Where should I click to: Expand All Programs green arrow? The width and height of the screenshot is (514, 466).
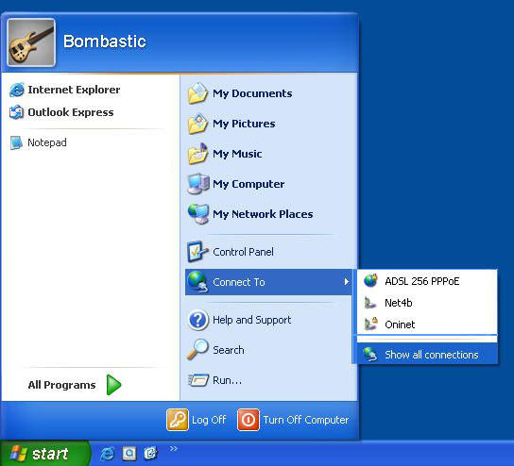point(113,385)
